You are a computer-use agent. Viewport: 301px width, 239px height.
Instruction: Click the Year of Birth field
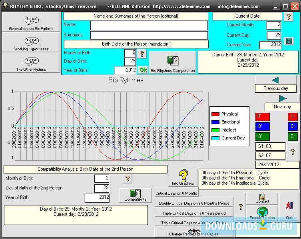(126, 70)
